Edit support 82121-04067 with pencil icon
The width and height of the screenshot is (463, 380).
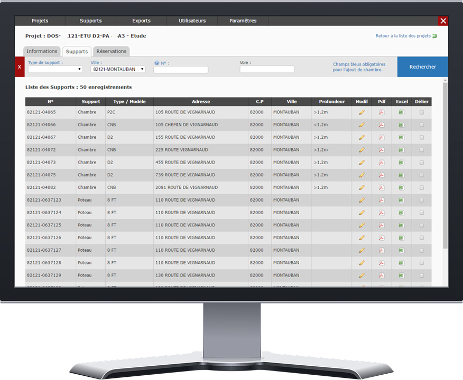(362, 137)
